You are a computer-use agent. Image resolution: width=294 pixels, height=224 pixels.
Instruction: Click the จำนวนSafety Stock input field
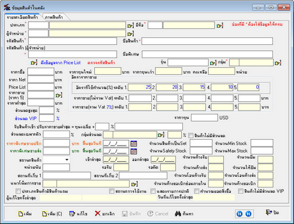[201, 150]
